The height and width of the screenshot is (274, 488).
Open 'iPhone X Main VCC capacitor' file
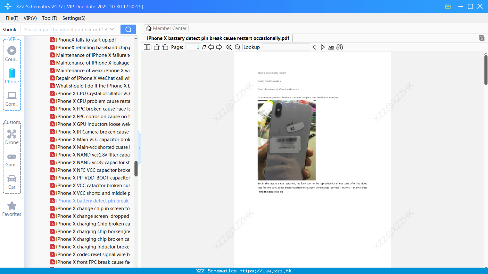(x=90, y=140)
